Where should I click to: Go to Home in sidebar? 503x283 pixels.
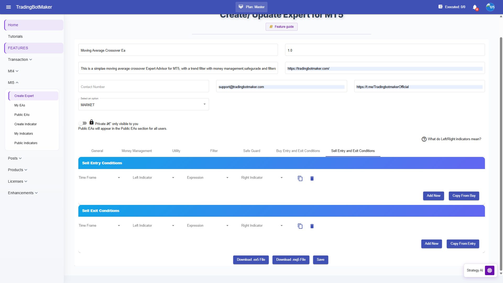point(34,25)
